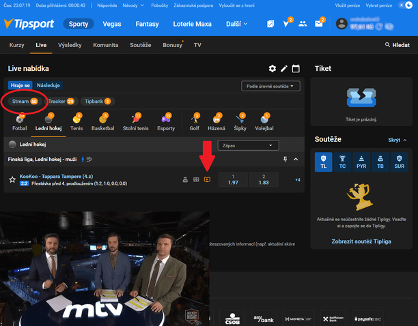Open the ticket list icon in header

pos(270,24)
